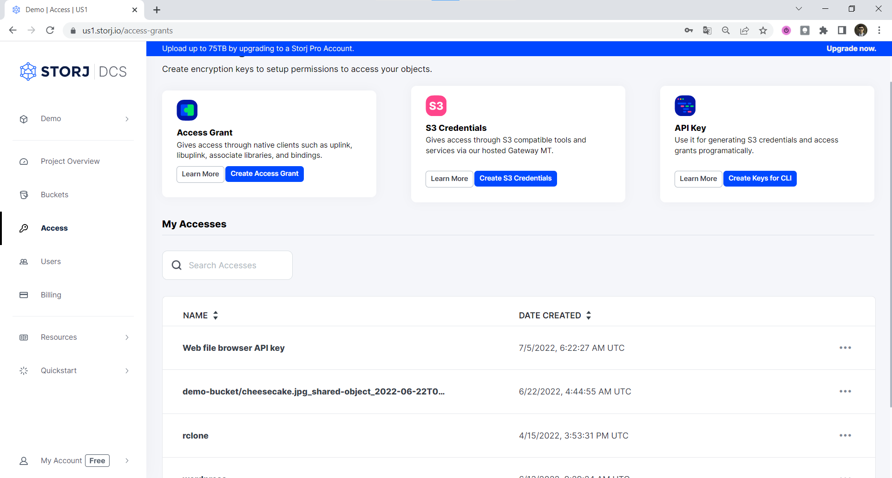This screenshot has height=478, width=892.
Task: Open options menu for demo-bucket/cheesecake.jpg access
Action: tap(845, 391)
